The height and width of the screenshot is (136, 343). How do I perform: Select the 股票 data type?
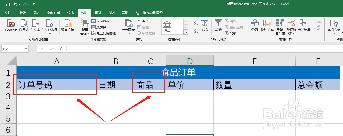click(x=167, y=27)
